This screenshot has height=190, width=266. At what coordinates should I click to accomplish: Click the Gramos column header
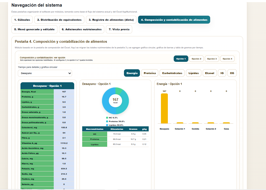(x=133, y=129)
